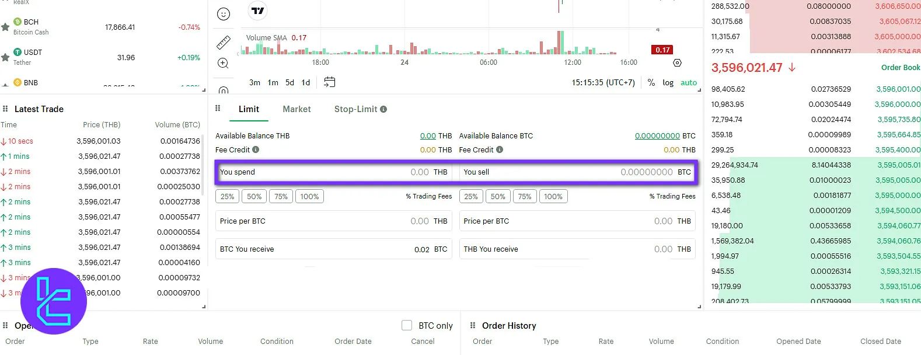Favorite BCH with its star icon
Screen dimensions: 921x355
pos(5,27)
